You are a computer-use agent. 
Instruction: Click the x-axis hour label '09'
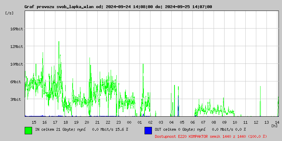[x=224, y=122]
